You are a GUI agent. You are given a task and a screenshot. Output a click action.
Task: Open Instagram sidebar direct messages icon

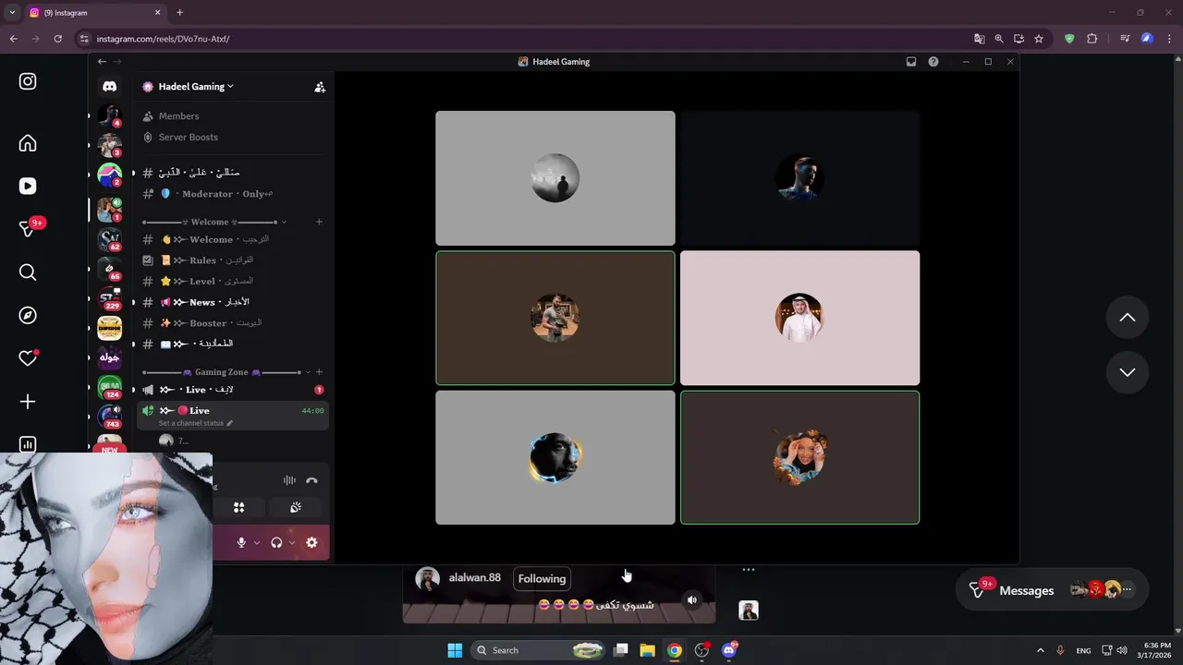[x=28, y=229]
